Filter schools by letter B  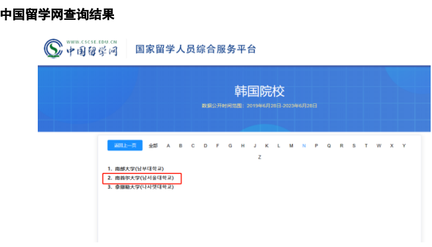[181, 146]
